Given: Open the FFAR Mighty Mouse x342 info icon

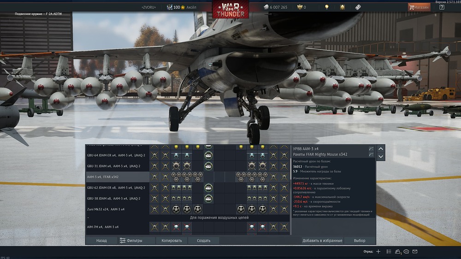Looking at the screenshot, I should pos(371,154).
